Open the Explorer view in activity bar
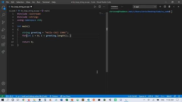Image resolution: width=182 pixels, height=102 pixels. (x=3, y=8)
